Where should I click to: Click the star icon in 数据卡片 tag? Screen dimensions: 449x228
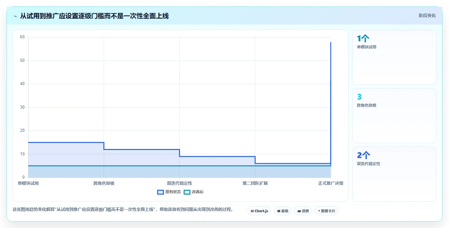click(x=319, y=211)
